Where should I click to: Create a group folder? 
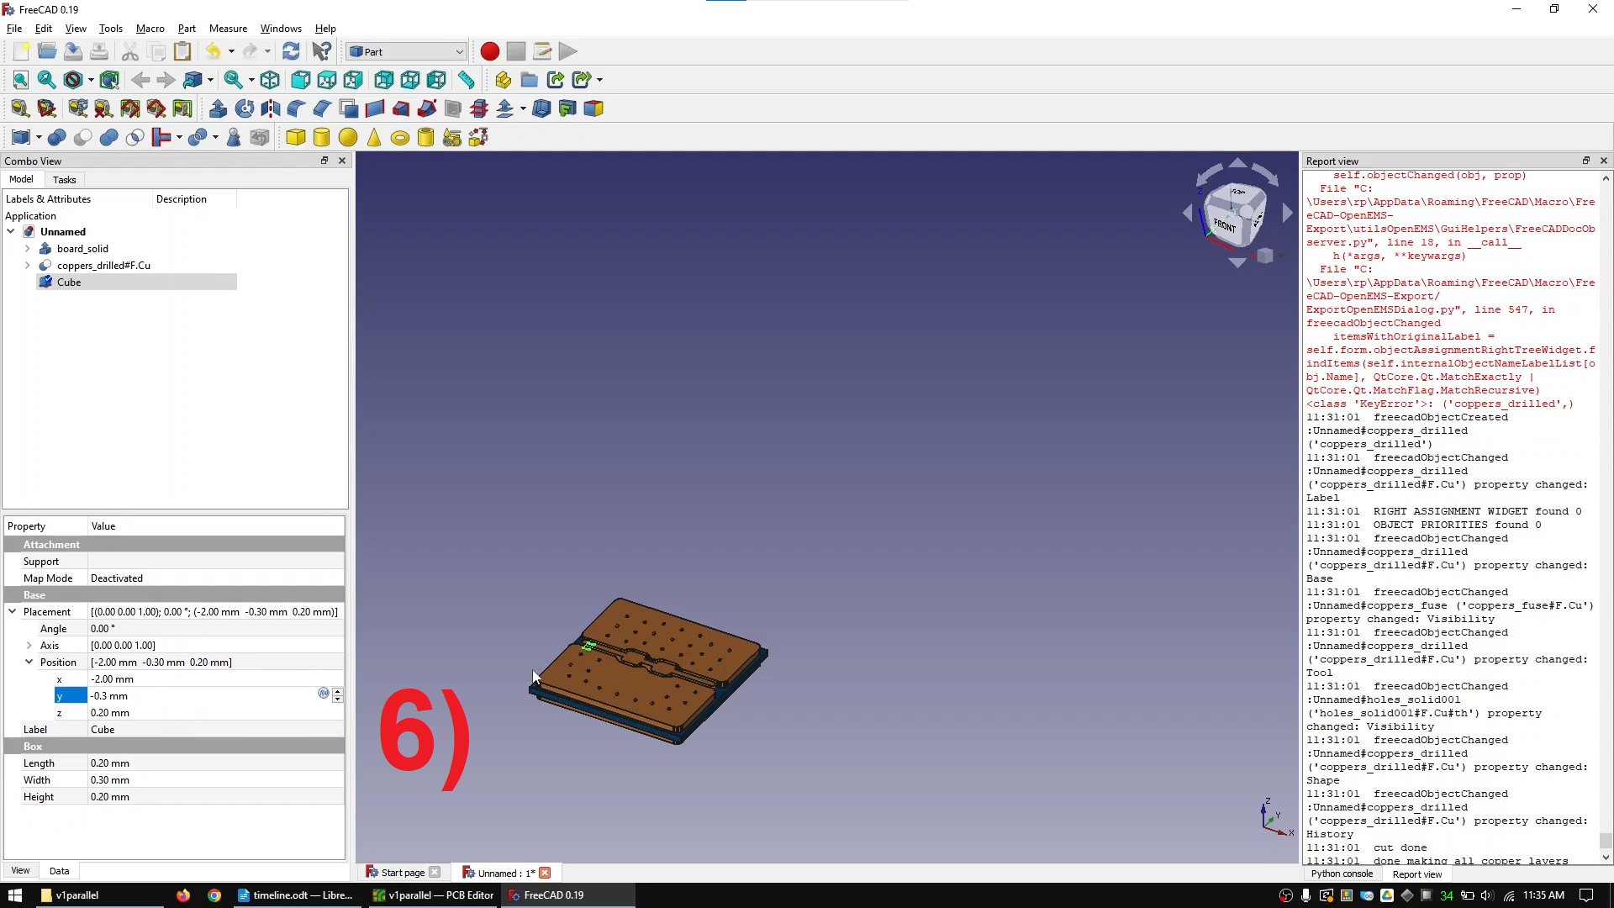(x=529, y=80)
